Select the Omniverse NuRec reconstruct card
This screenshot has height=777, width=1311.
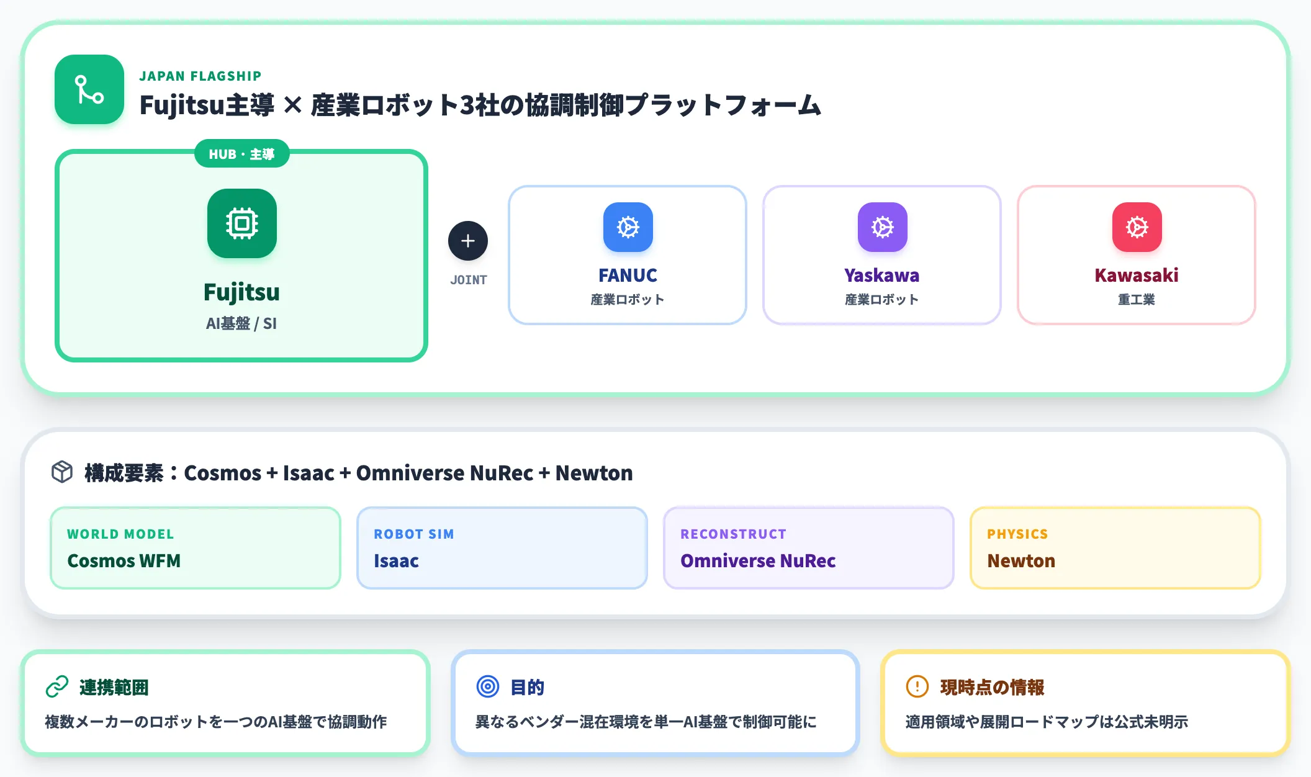(x=809, y=548)
